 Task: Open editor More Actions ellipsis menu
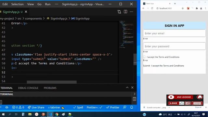(x=131, y=12)
